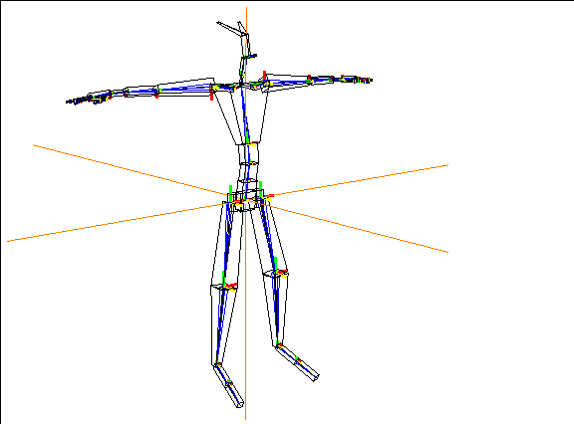The image size is (574, 424).
Task: Click the right-side shoulder joint red axis marker
Action: point(264,76)
